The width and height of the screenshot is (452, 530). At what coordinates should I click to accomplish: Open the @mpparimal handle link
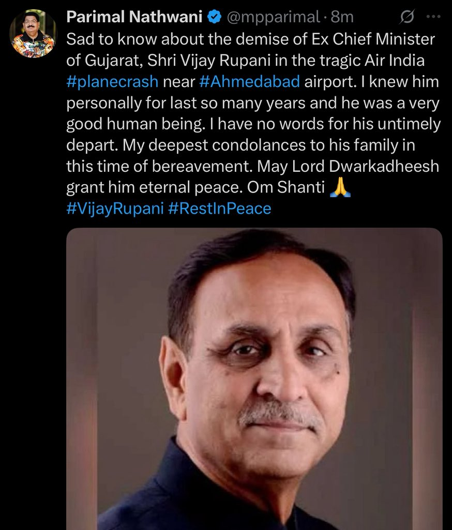274,17
